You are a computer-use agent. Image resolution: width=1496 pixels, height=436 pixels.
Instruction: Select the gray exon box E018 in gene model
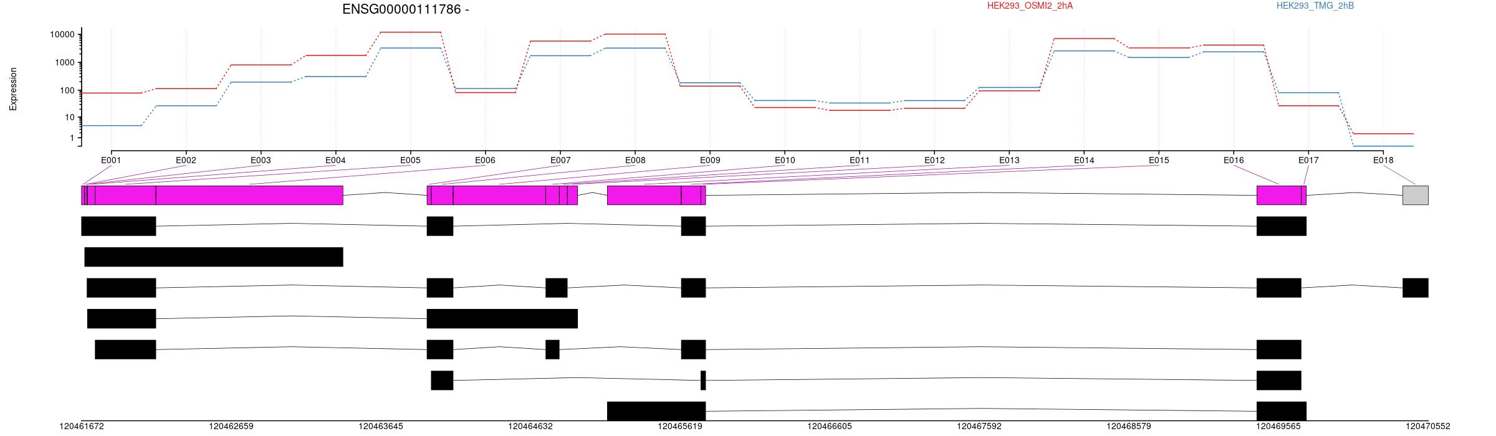[1415, 195]
